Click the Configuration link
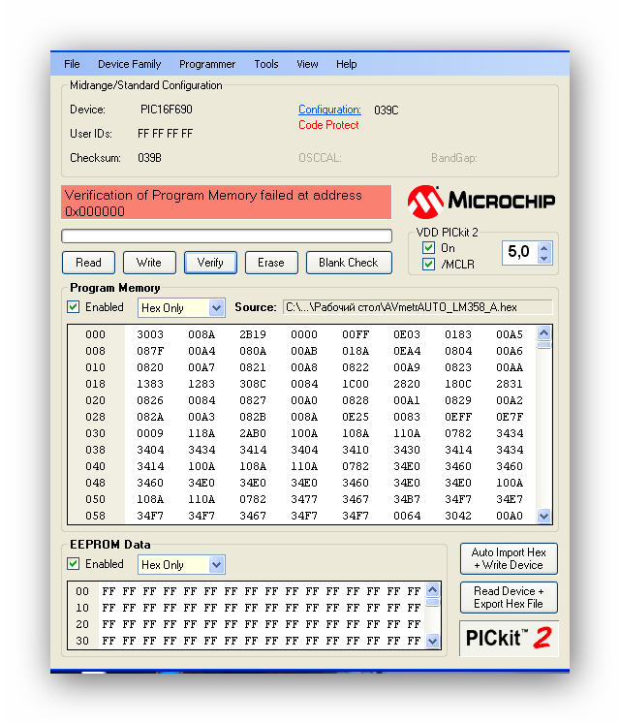 [329, 110]
